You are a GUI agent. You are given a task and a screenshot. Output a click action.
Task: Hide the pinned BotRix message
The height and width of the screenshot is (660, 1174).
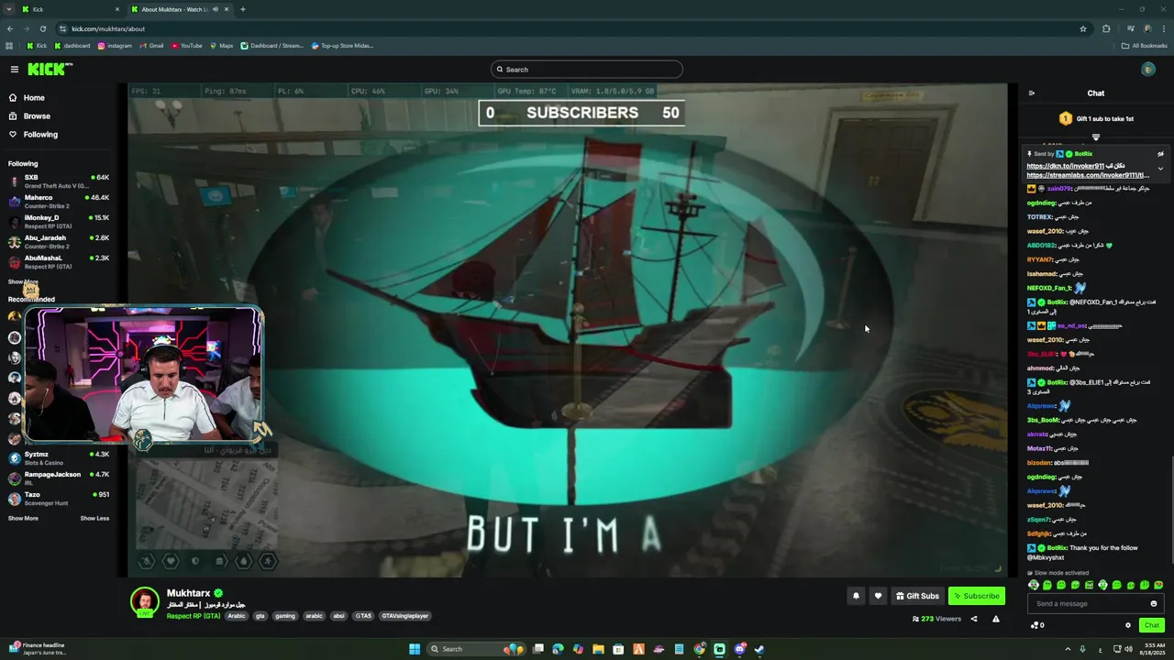tap(1160, 154)
